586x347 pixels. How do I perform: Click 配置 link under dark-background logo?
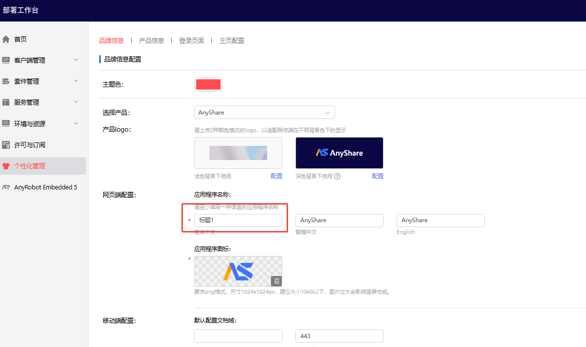378,176
